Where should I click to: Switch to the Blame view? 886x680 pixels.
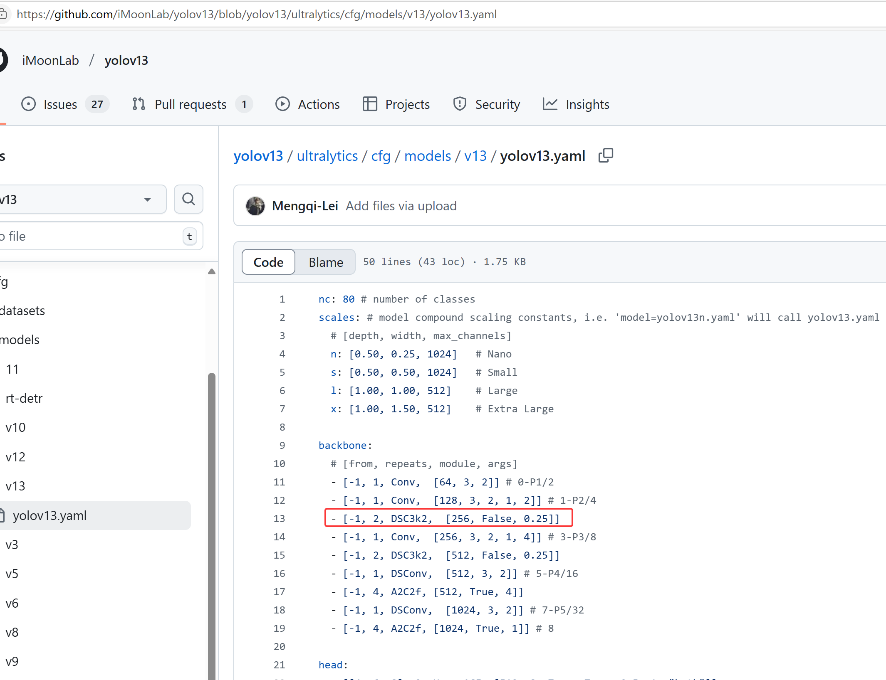[326, 262]
